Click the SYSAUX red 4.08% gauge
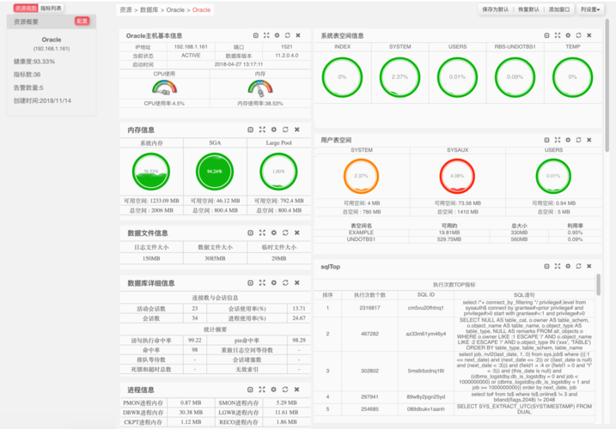The height and width of the screenshot is (429, 616). [457, 176]
